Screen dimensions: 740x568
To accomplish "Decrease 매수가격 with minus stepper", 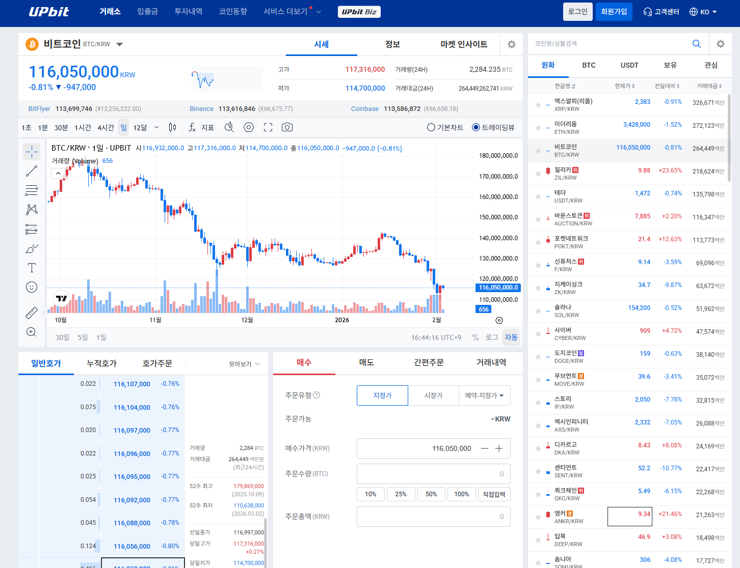I will point(485,448).
